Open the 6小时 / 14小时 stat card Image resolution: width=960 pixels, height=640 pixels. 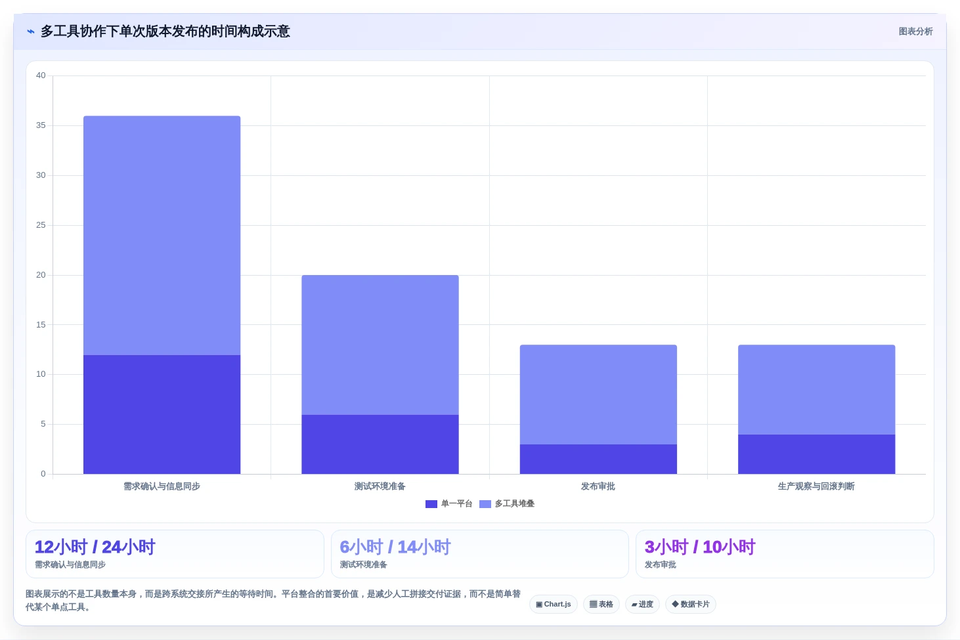click(x=480, y=554)
